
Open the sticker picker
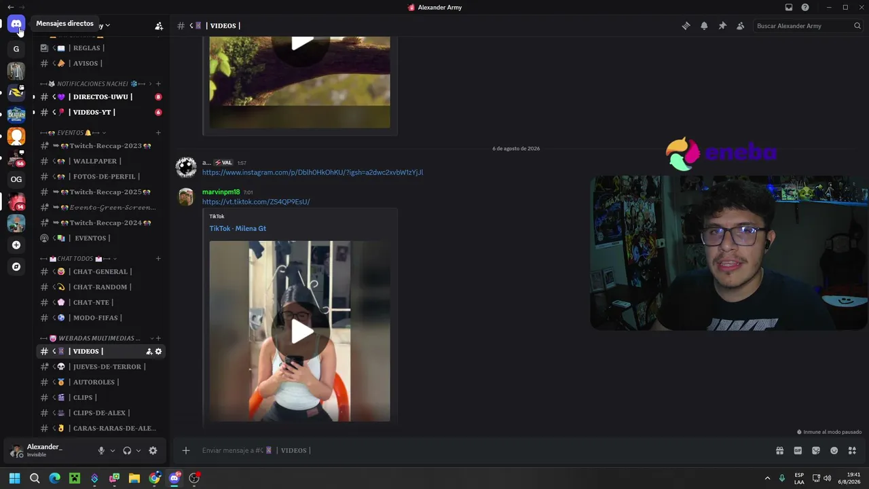click(816, 450)
